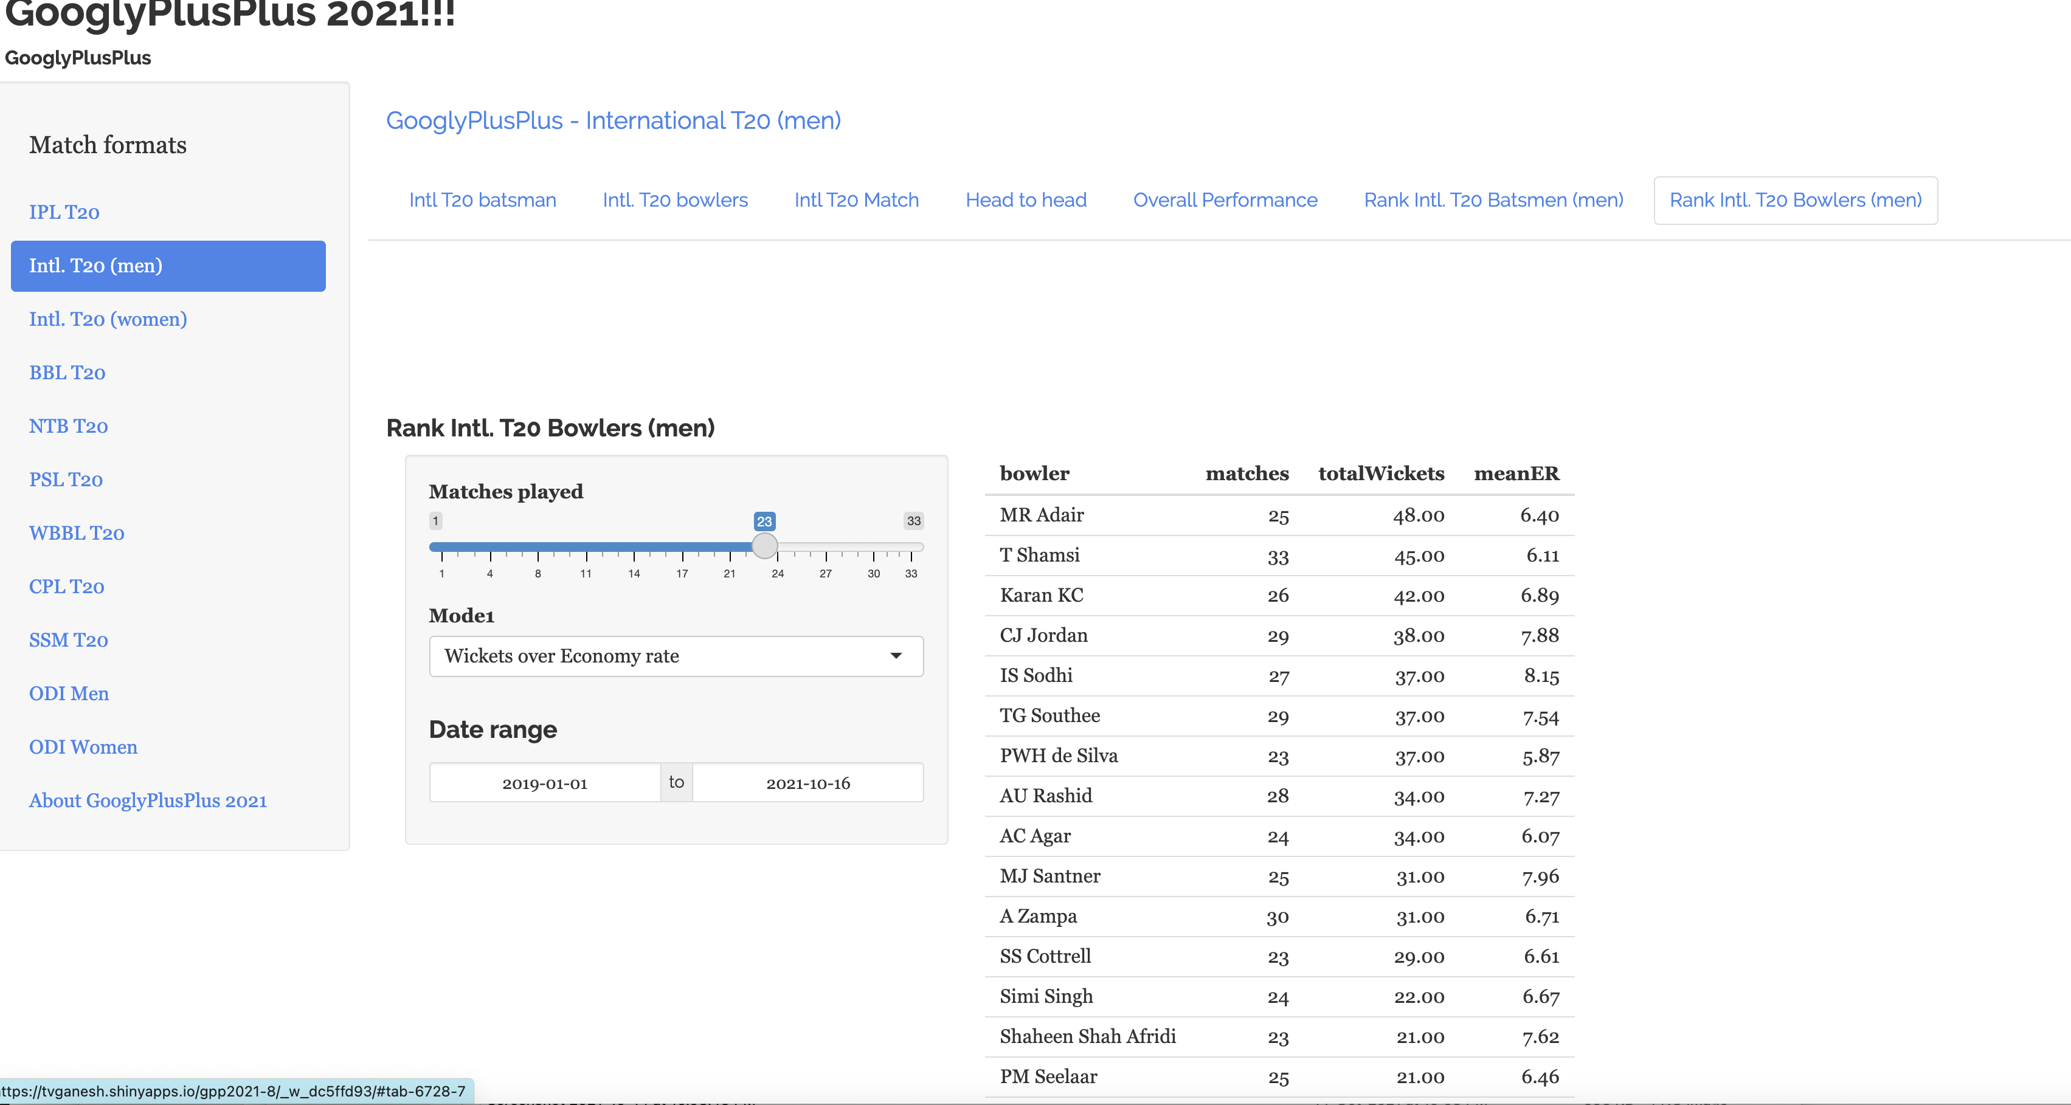2071x1105 pixels.
Task: Switch to Rank Intl. T20 Batsmen (men) tab
Action: (1493, 200)
